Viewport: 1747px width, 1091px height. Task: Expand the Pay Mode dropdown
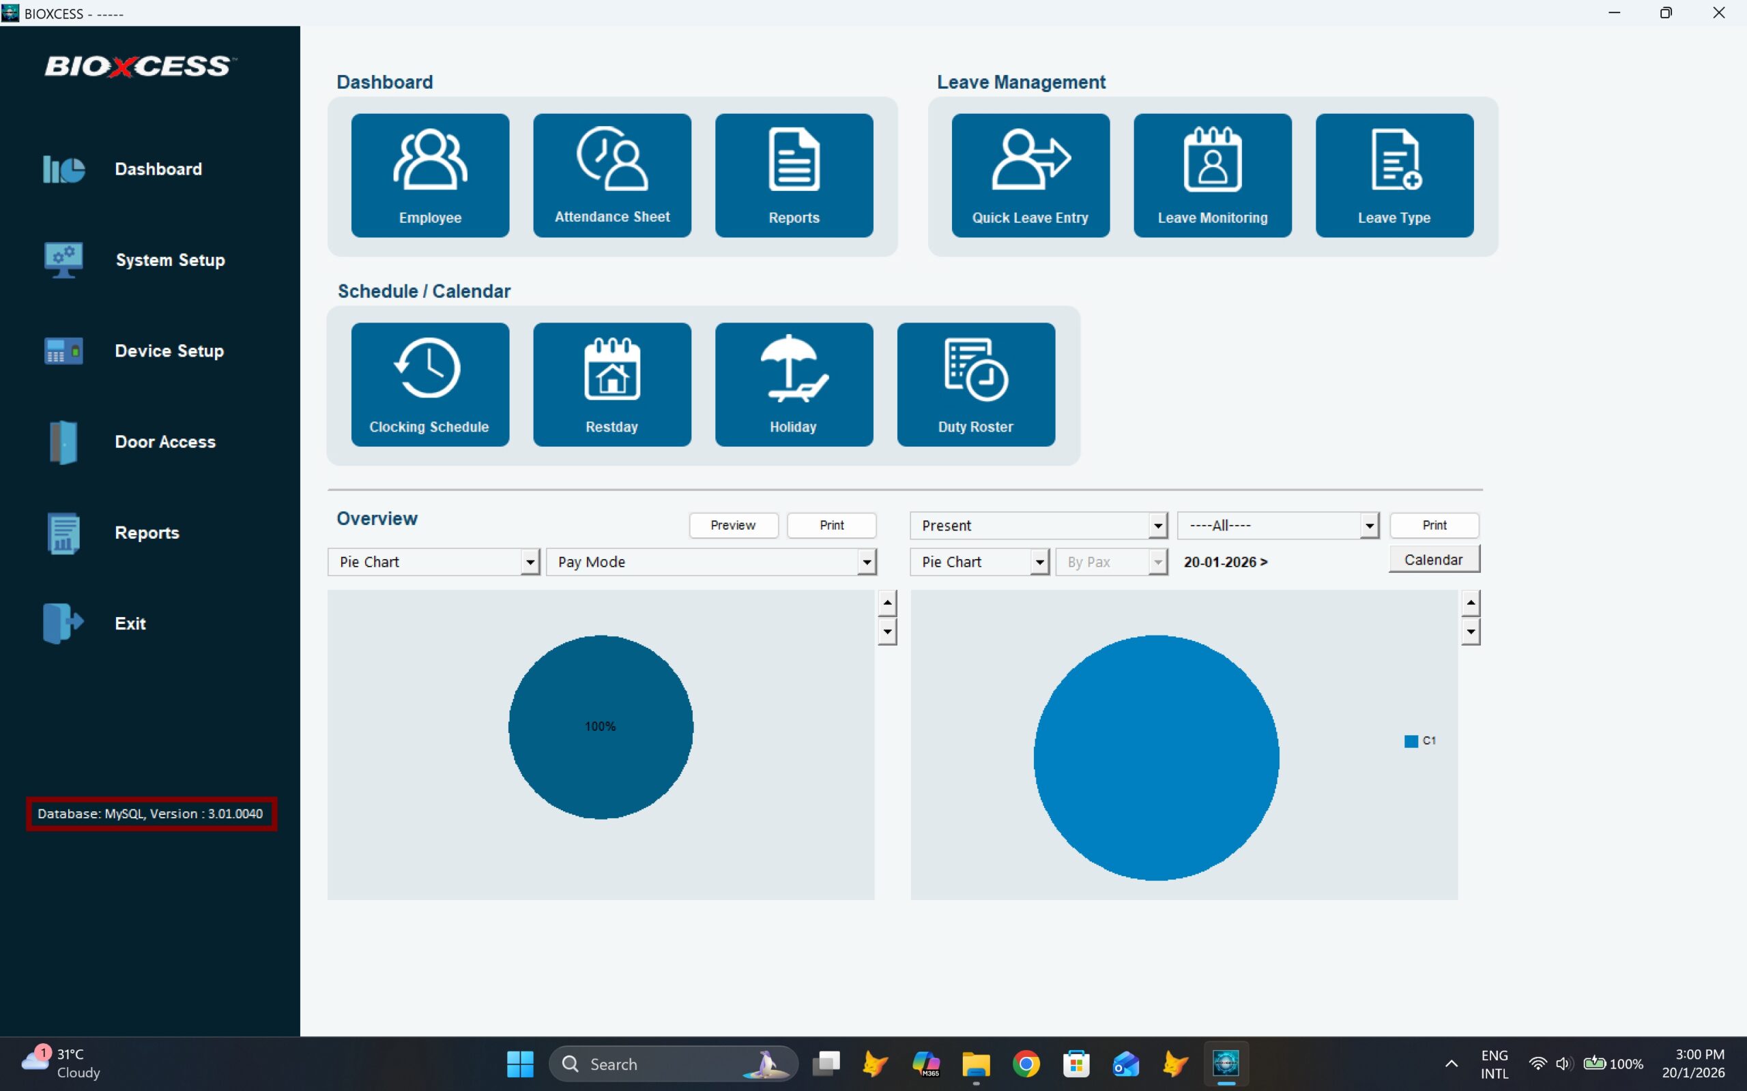point(866,562)
